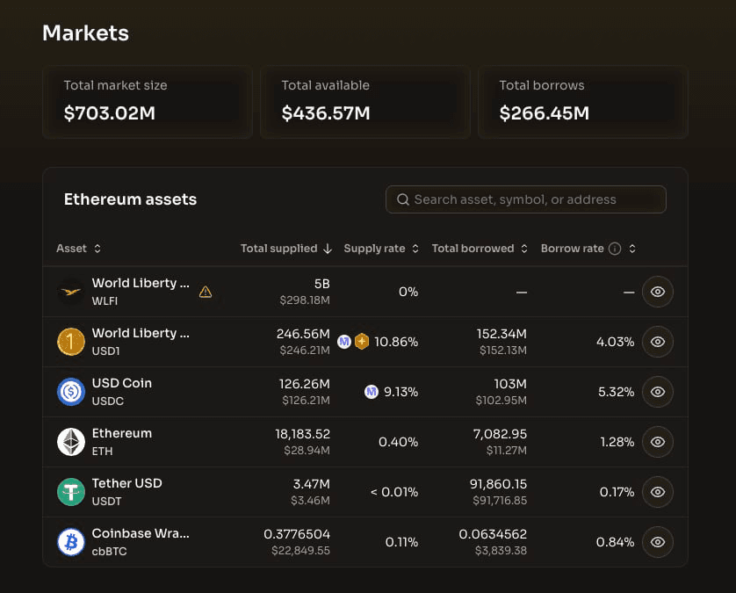Click the 126.26M USDC supplied value
The height and width of the screenshot is (593, 736).
click(x=304, y=384)
